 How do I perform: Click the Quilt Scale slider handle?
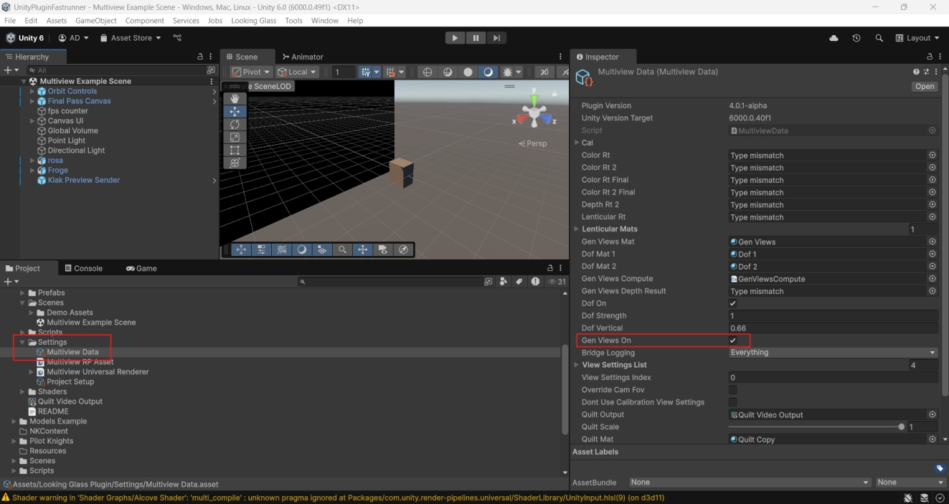(902, 427)
